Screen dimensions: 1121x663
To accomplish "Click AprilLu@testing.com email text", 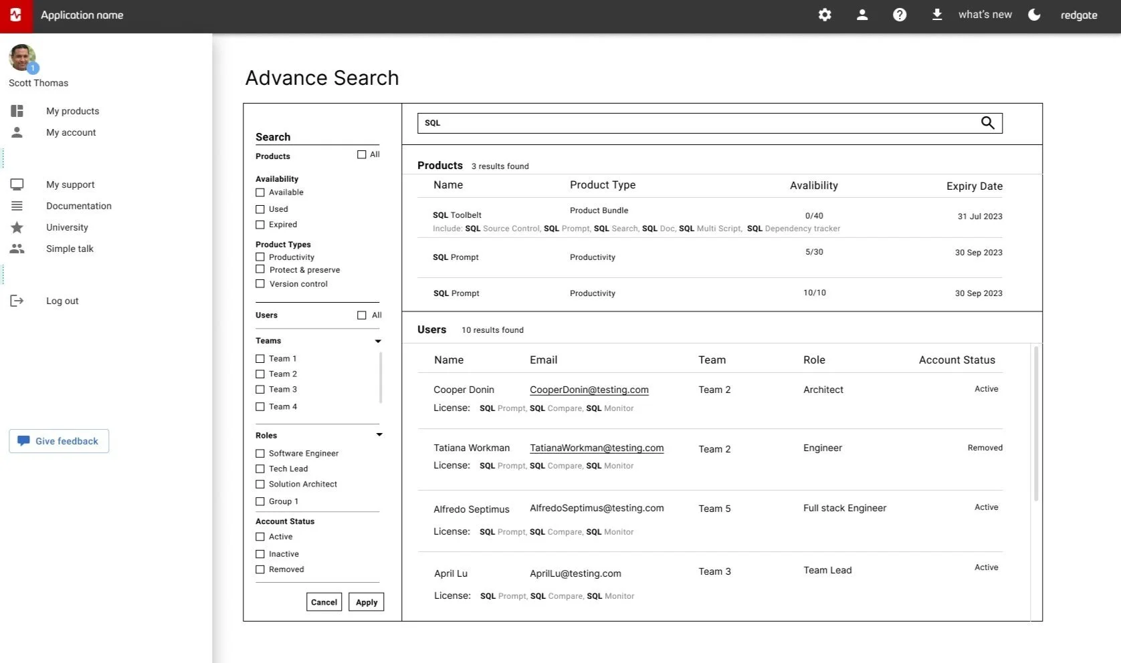I will pyautogui.click(x=575, y=573).
